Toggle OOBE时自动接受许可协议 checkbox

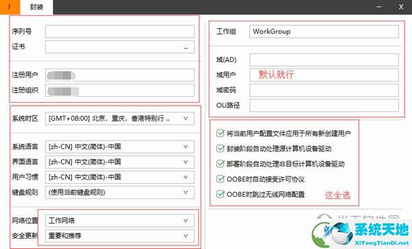coord(220,179)
